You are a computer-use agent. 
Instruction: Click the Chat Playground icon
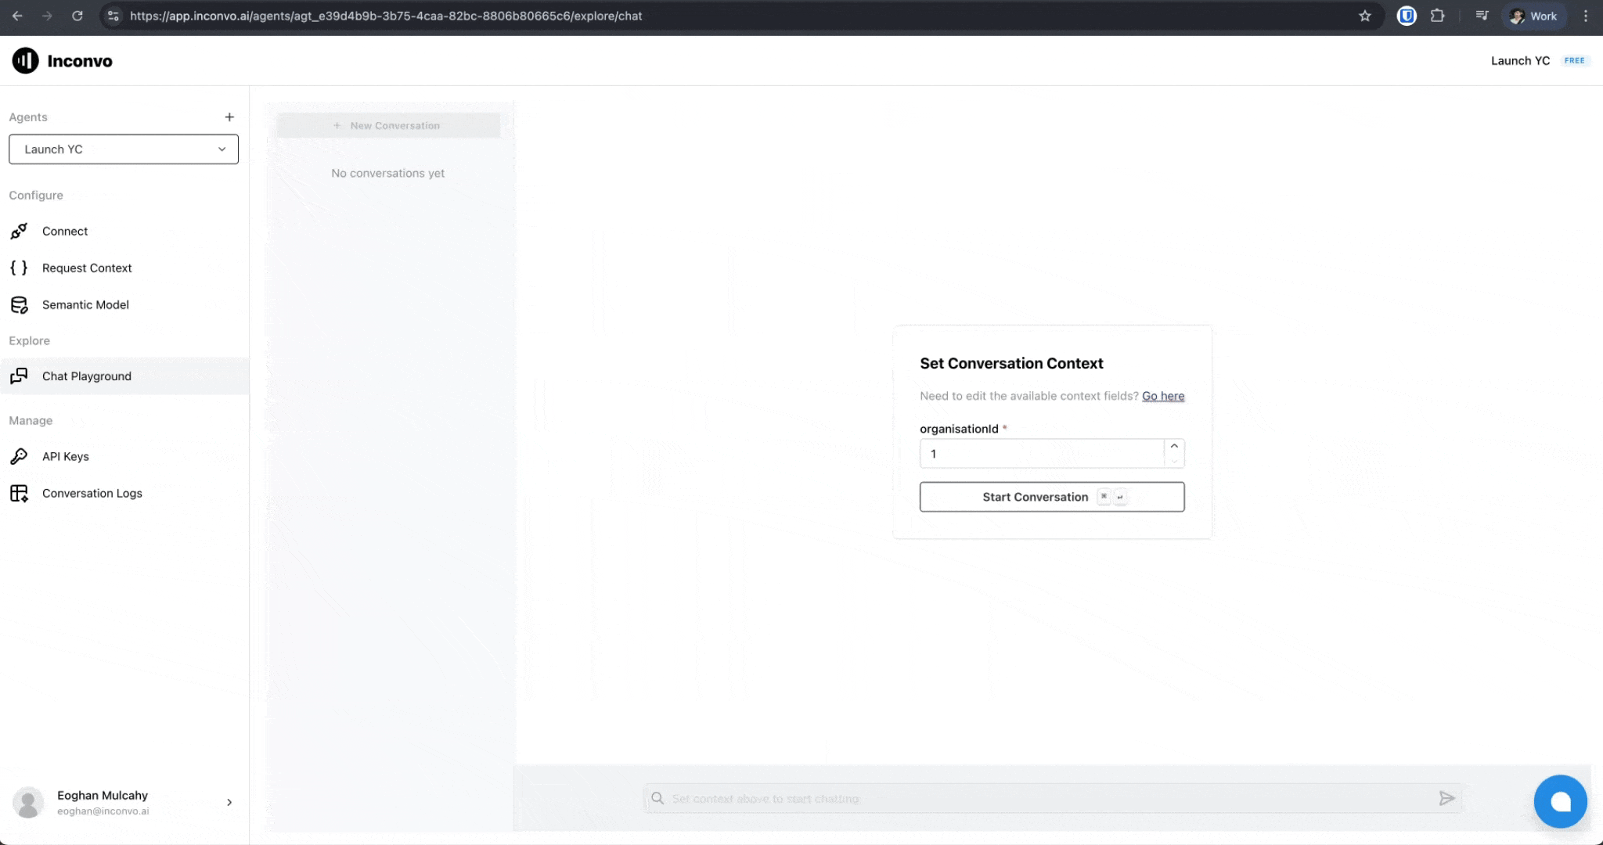pos(19,376)
